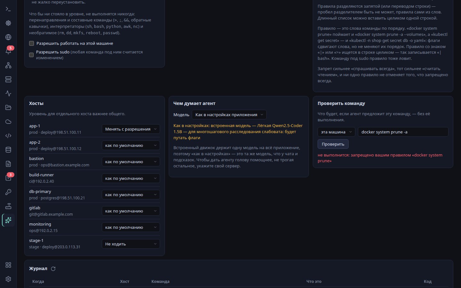Open the activity pulse monitor icon
461x288 pixels.
[x=8, y=93]
